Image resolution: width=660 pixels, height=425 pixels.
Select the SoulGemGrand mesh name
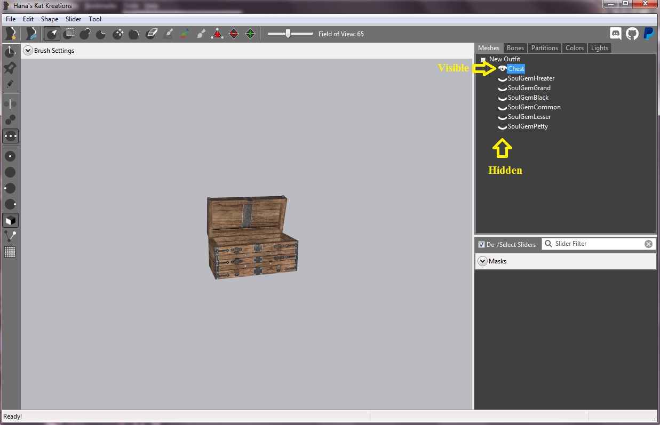529,88
